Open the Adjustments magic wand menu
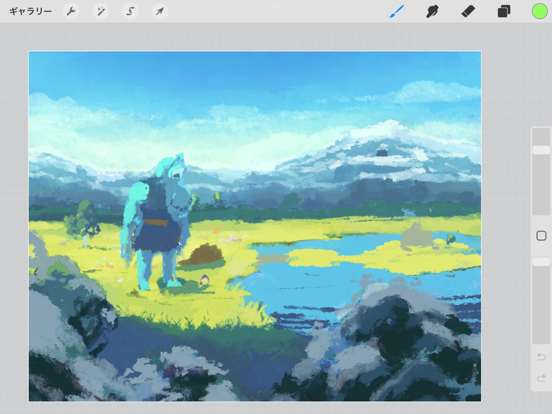The height and width of the screenshot is (414, 552). click(x=101, y=11)
